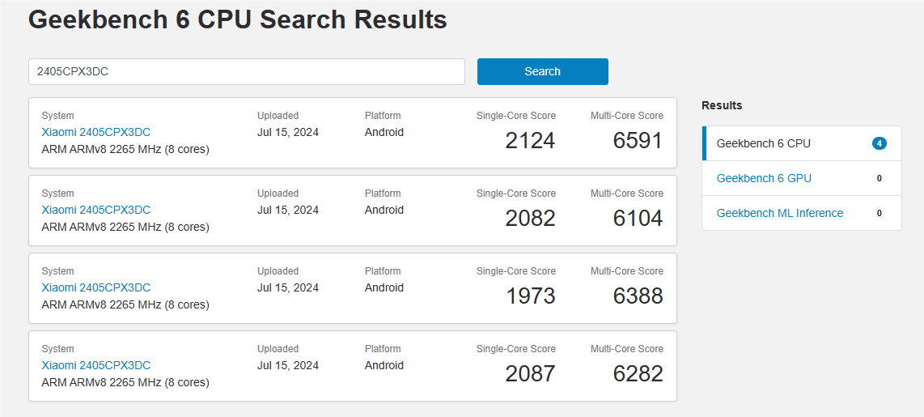Select the Geekbench 6 CPU results tab
The height and width of the screenshot is (417, 924).
click(763, 143)
